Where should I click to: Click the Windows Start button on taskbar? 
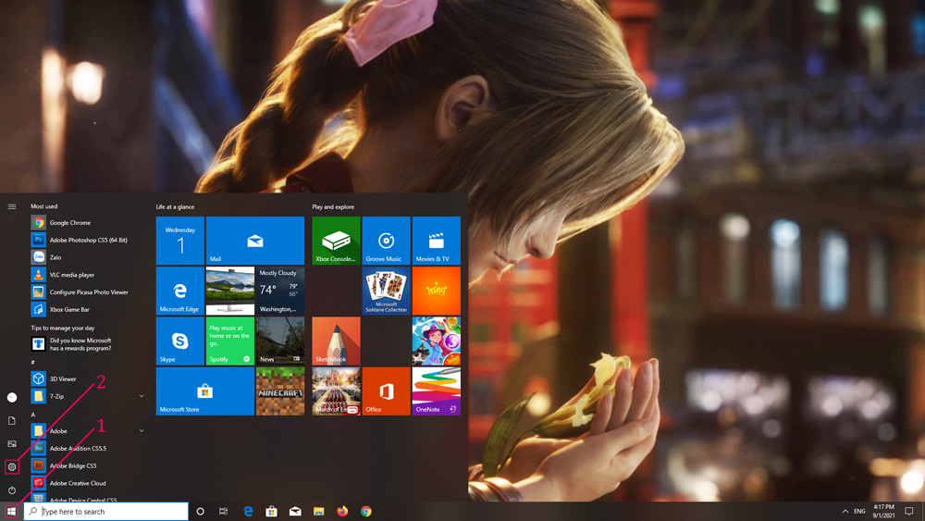[x=11, y=512]
